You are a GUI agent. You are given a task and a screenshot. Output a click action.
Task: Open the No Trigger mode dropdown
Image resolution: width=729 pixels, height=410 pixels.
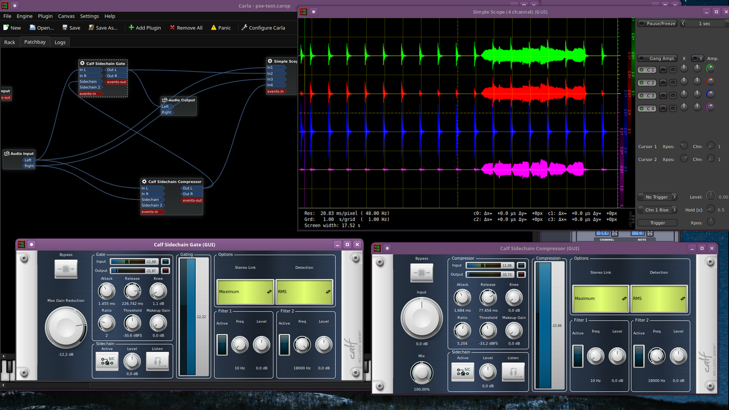pos(657,197)
